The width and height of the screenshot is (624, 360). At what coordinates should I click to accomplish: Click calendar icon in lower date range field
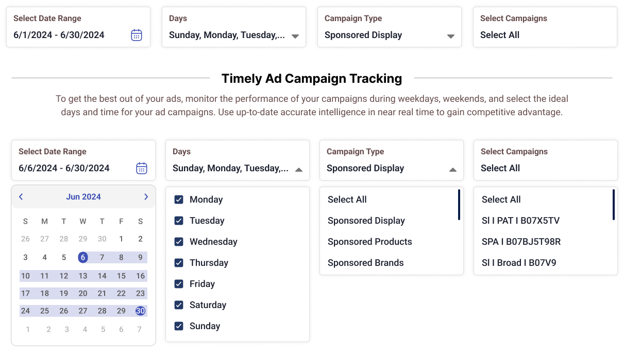point(142,168)
